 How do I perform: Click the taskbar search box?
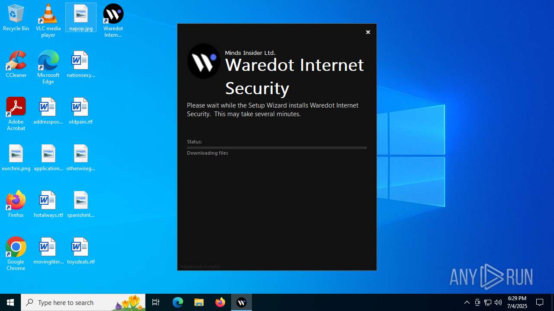[x=83, y=302]
